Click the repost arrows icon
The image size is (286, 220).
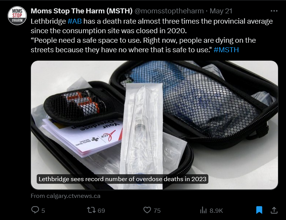[x=91, y=210]
